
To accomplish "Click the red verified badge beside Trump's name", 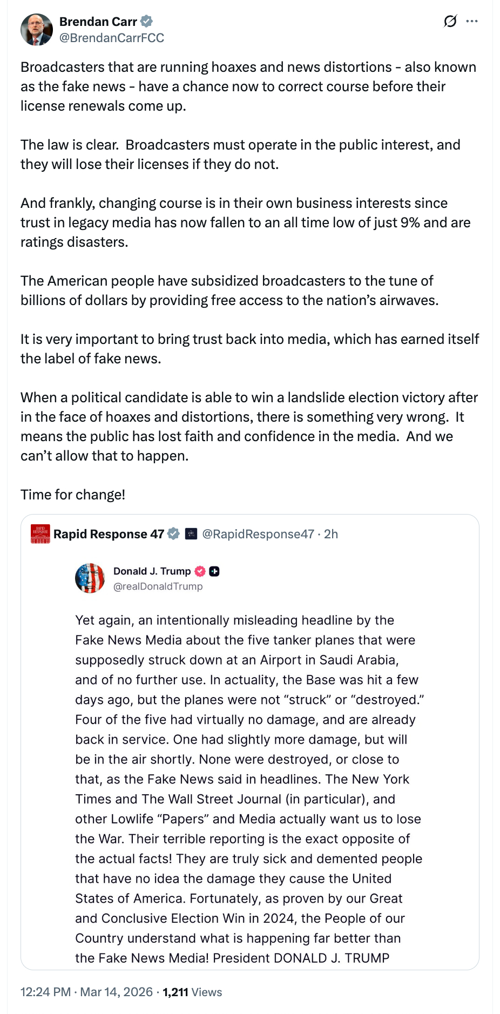I will tap(200, 571).
